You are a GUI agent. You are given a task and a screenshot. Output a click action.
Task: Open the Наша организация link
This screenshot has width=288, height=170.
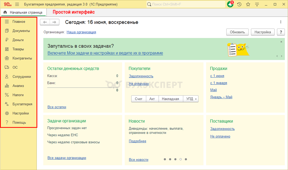(81, 32)
